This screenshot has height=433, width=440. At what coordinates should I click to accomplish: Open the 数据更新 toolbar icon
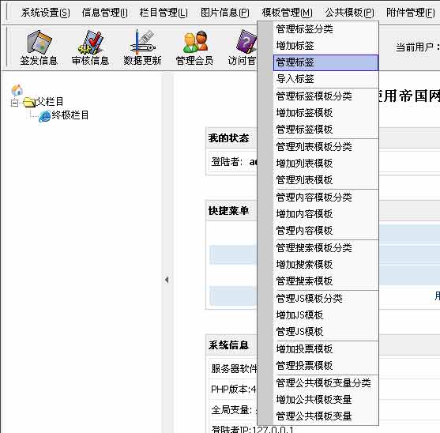pyautogui.click(x=142, y=43)
